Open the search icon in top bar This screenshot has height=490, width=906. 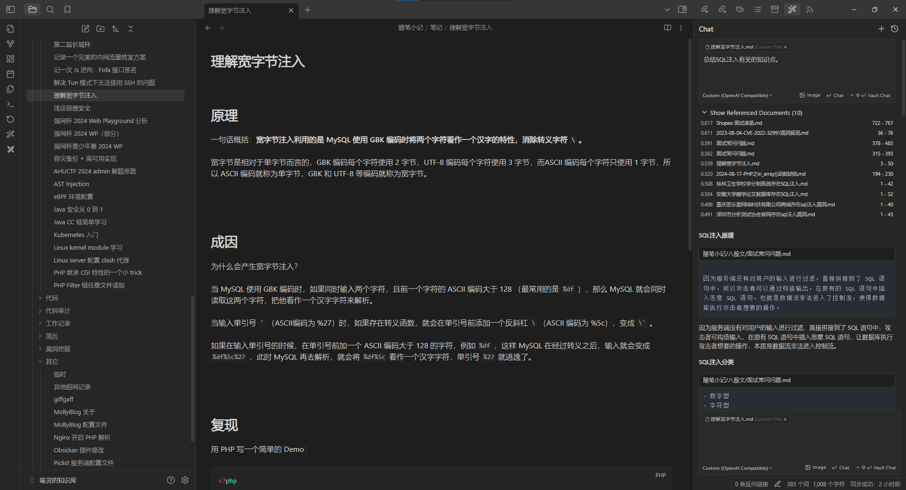point(50,9)
